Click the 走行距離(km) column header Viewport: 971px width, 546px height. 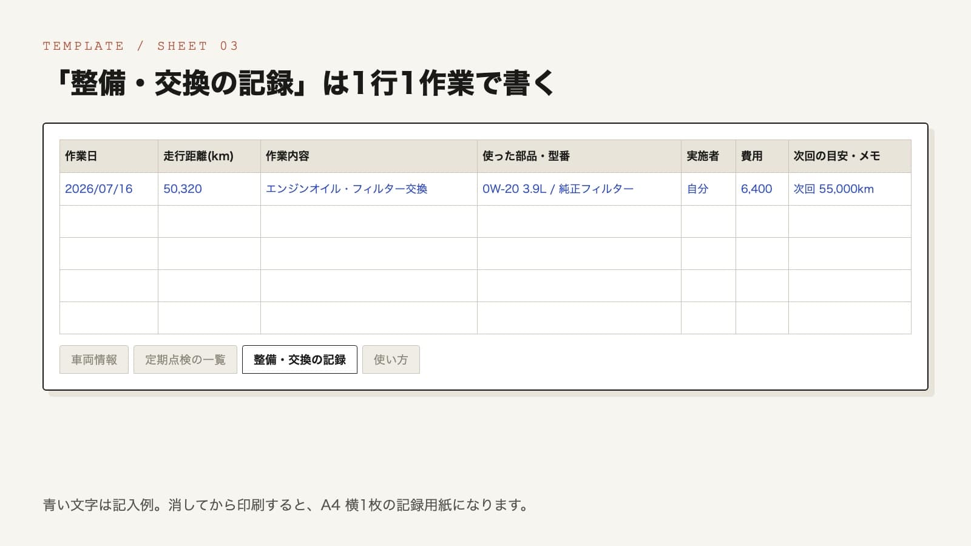[209, 157]
